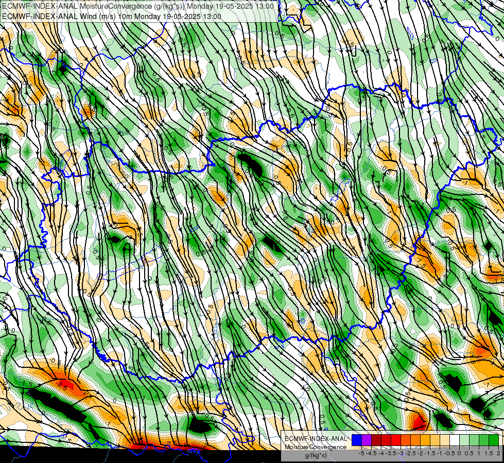
Task: Click the MoistureConvergence label in legend
Action: coord(316,447)
